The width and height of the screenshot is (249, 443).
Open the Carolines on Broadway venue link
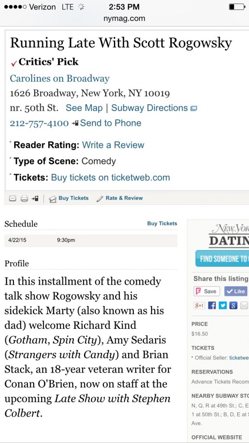[x=59, y=78]
